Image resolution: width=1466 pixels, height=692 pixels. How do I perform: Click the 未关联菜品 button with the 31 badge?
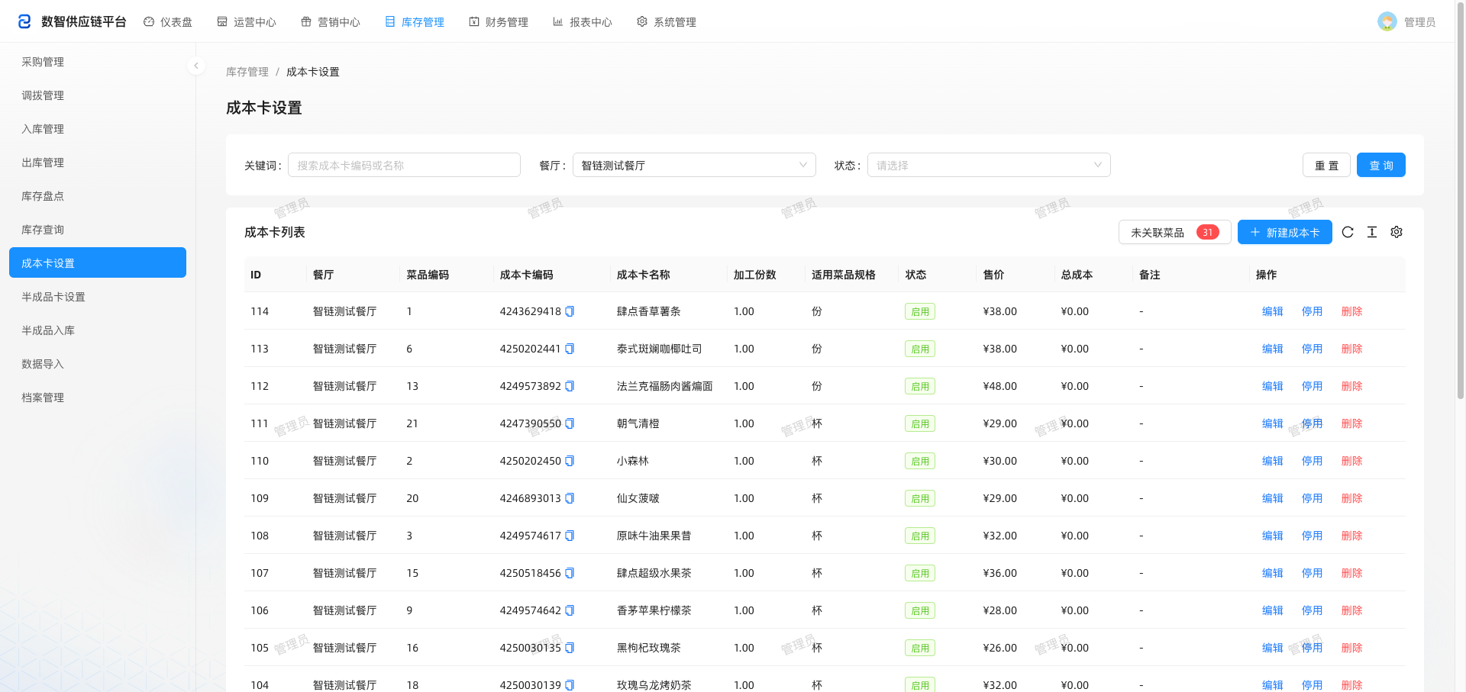coord(1174,232)
